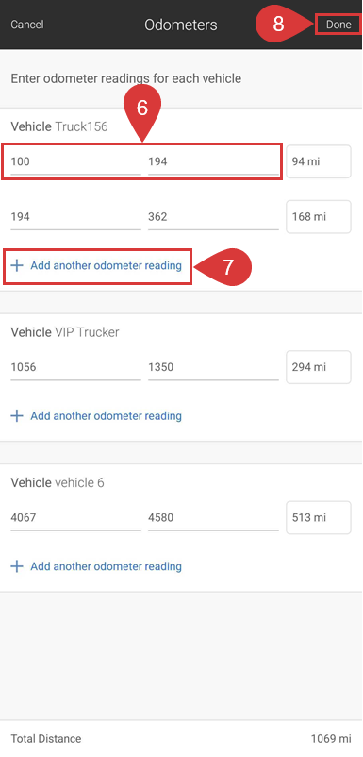Edit vehicle 6 start reading 4067
Screen dimensions: 363x757
tap(75, 518)
